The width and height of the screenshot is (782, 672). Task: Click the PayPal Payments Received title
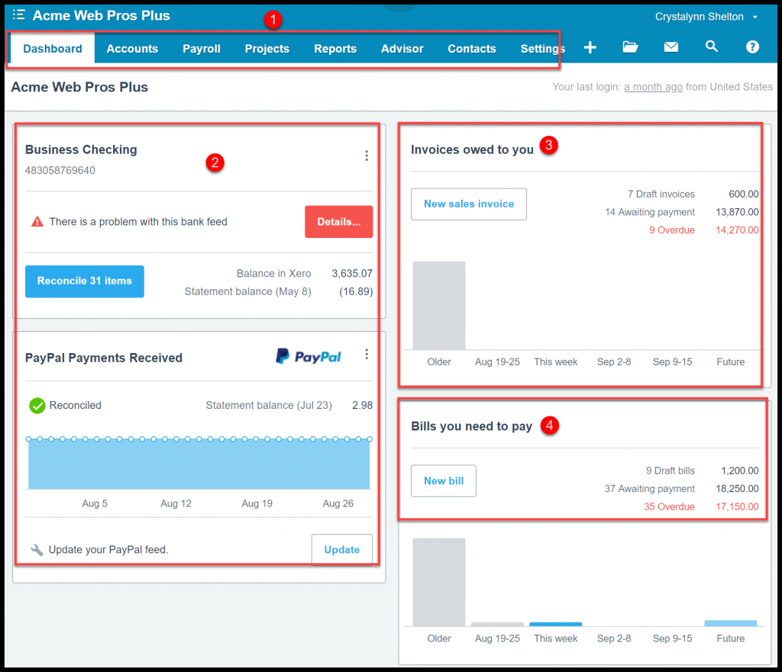[104, 359]
